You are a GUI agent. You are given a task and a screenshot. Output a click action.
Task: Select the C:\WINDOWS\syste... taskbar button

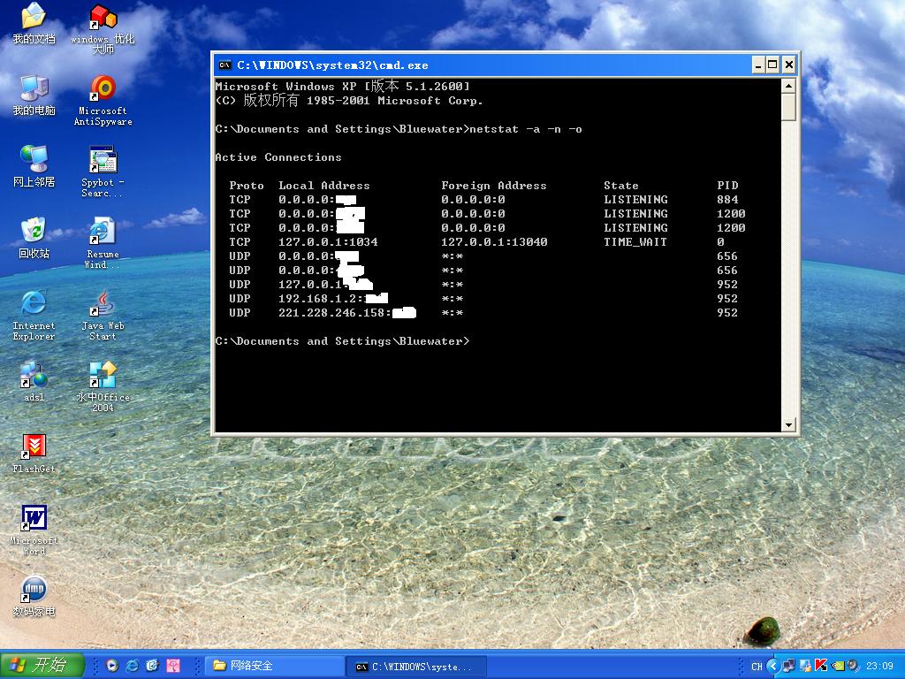[x=415, y=666]
